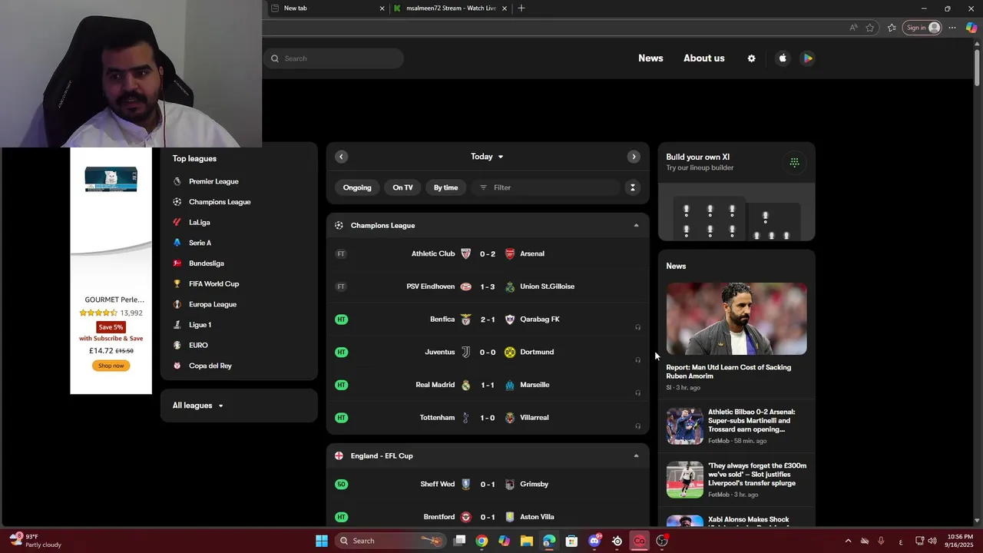Screen dimensions: 983x553
Task: Open taskbar clock and date
Action: 959,541
